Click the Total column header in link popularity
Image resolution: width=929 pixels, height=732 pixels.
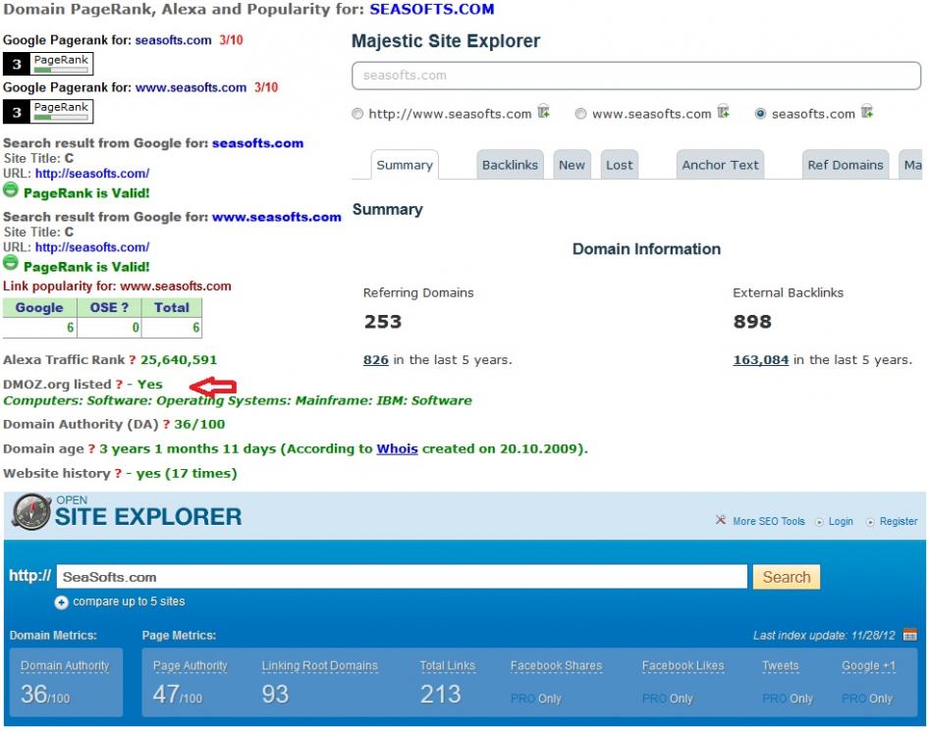[x=172, y=307]
